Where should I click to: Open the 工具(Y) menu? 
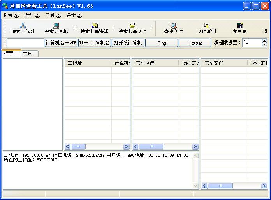click(53, 15)
